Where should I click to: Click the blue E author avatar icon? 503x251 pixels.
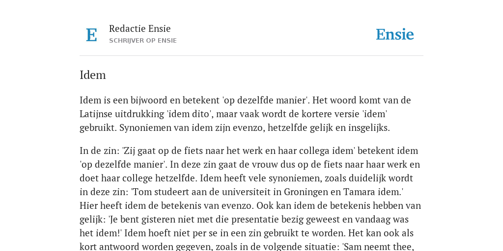click(91, 35)
